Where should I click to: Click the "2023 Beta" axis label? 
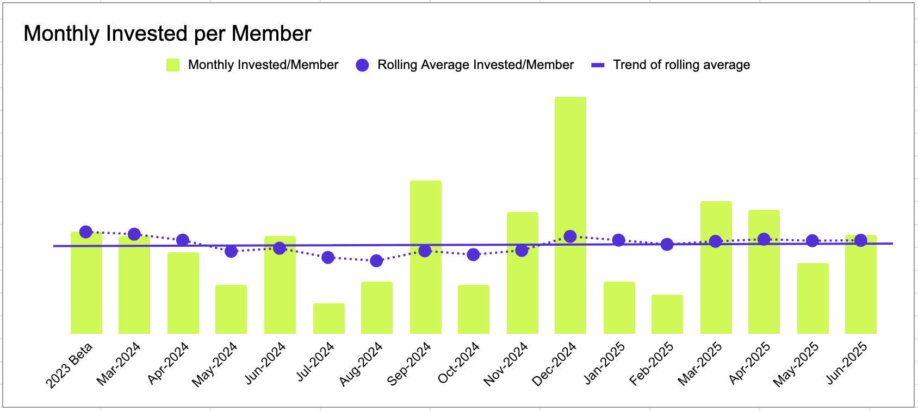(x=69, y=366)
